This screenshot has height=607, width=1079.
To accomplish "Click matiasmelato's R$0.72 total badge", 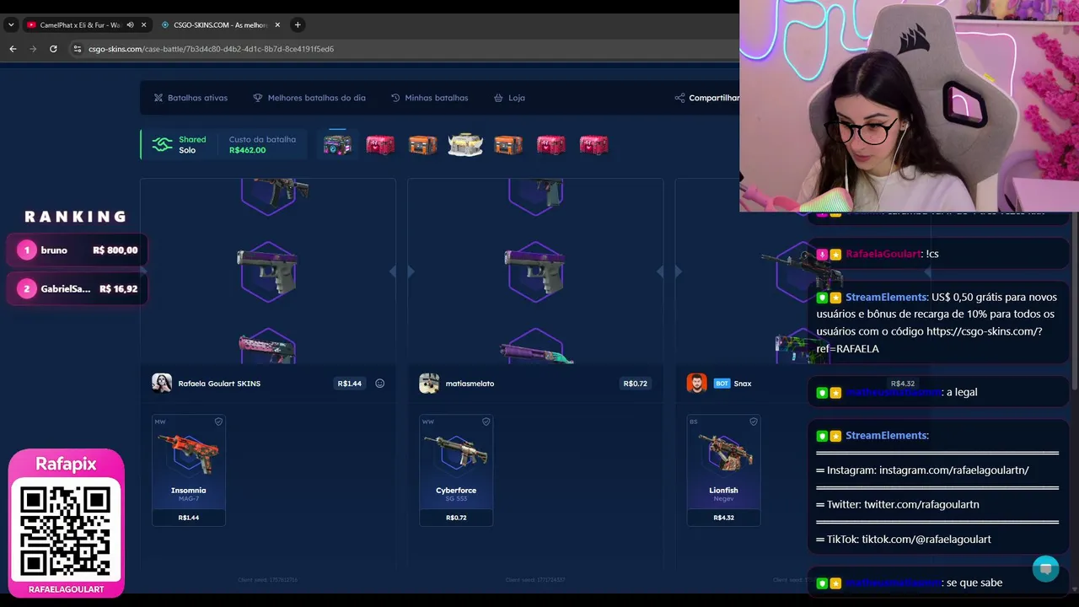I will [x=636, y=384].
